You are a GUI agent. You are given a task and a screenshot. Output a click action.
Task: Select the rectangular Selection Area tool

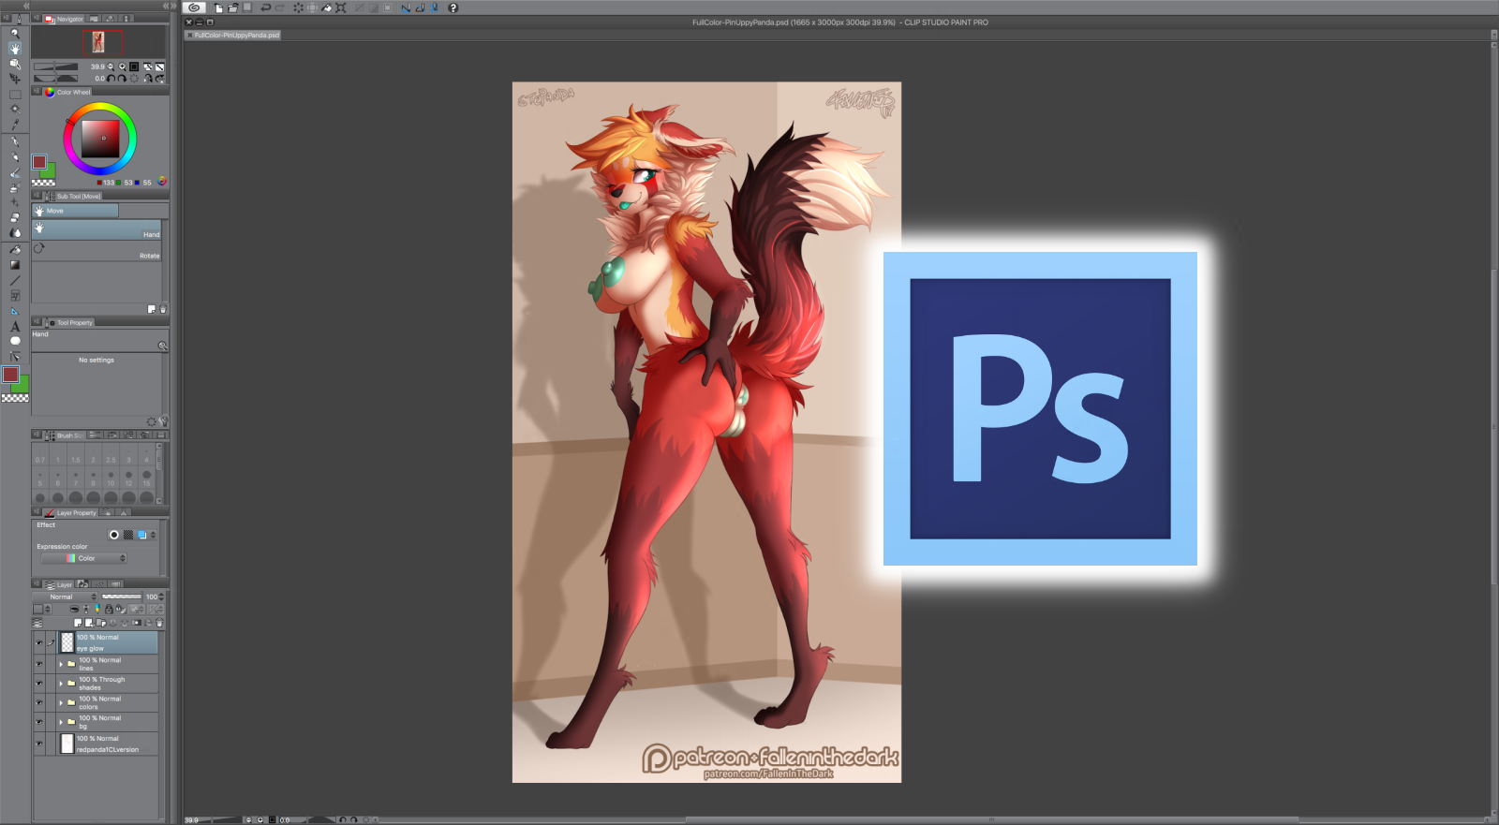click(x=15, y=95)
